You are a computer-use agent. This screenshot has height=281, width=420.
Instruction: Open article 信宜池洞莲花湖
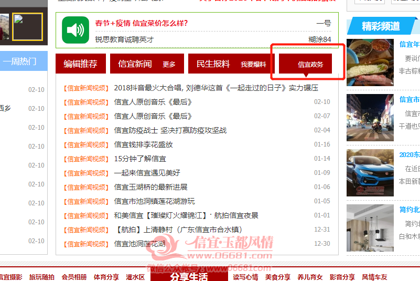click(139, 244)
